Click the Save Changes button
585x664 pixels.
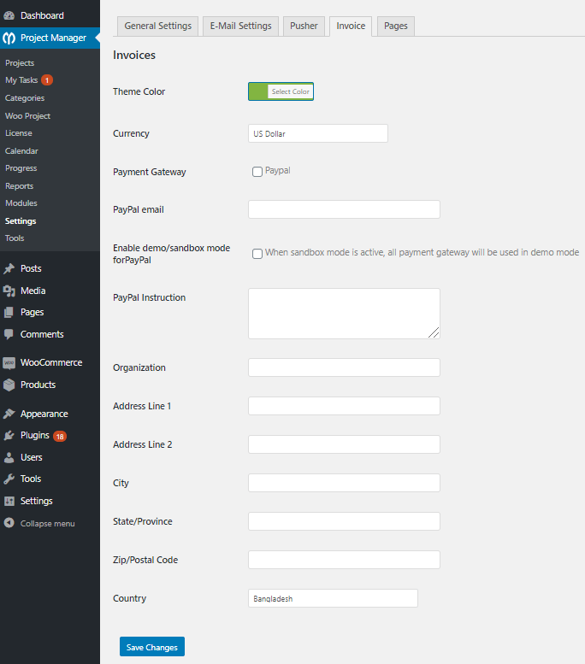[x=152, y=647]
